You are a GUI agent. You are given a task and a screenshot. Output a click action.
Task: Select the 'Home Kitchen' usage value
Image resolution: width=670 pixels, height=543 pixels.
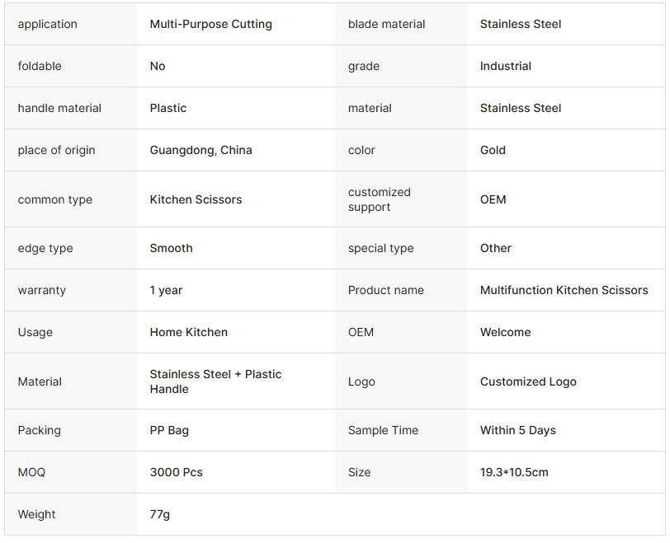pyautogui.click(x=188, y=332)
